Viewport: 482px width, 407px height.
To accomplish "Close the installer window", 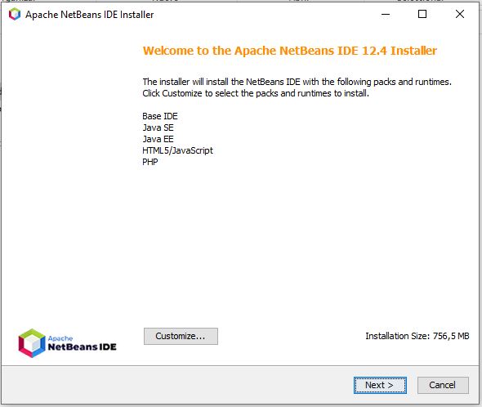I will (x=460, y=14).
